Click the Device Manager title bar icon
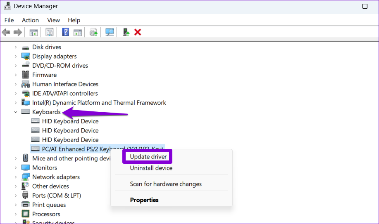The image size is (379, 224). 7,6
